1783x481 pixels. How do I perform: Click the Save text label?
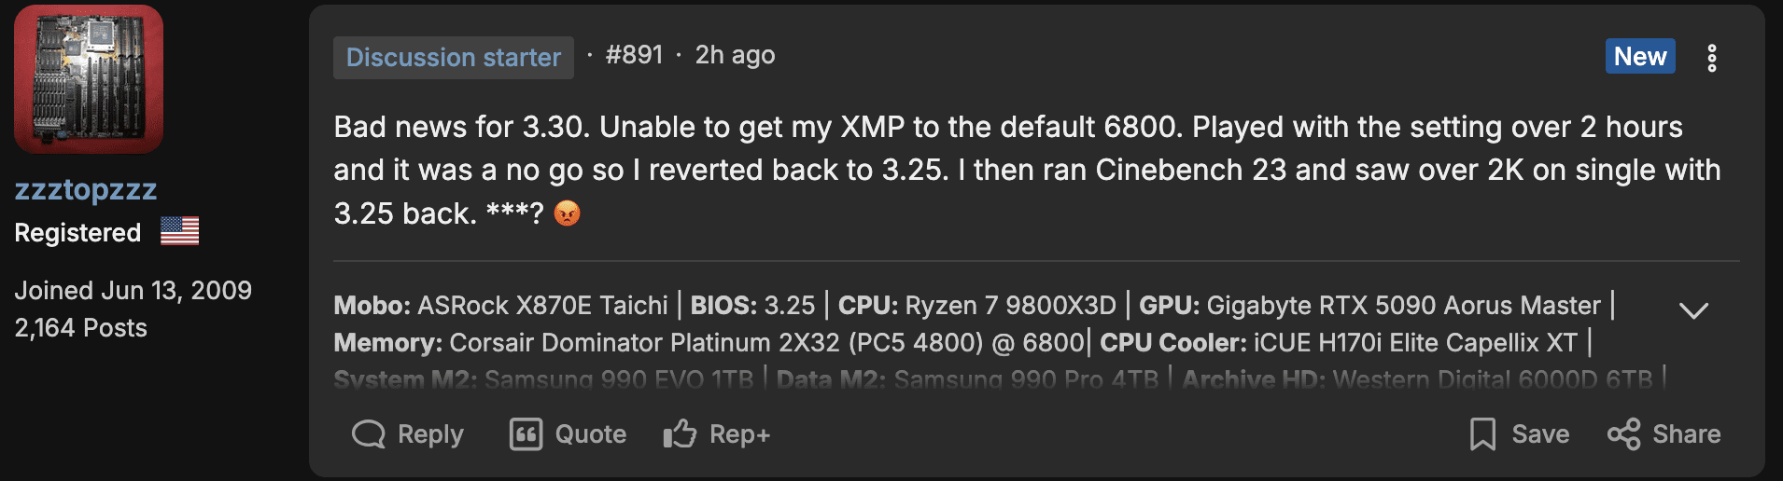(1540, 434)
